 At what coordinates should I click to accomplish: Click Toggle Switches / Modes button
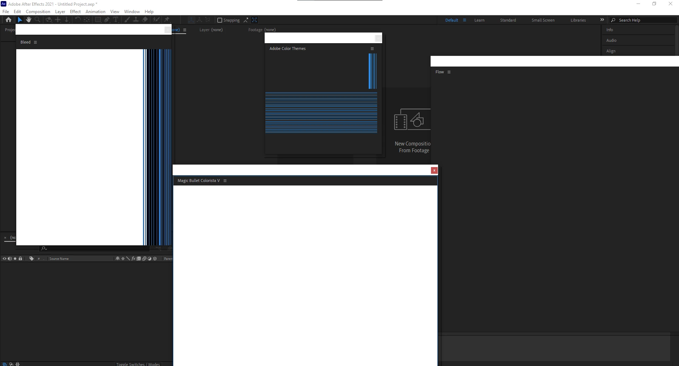click(138, 364)
